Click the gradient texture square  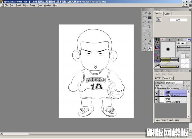(x=187, y=56)
